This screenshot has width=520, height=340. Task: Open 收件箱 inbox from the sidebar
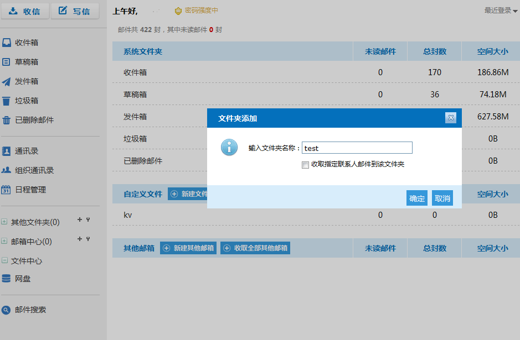[26, 43]
